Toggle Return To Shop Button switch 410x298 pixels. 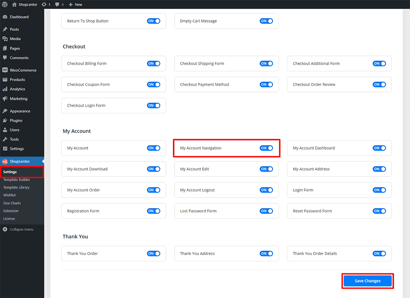(153, 21)
